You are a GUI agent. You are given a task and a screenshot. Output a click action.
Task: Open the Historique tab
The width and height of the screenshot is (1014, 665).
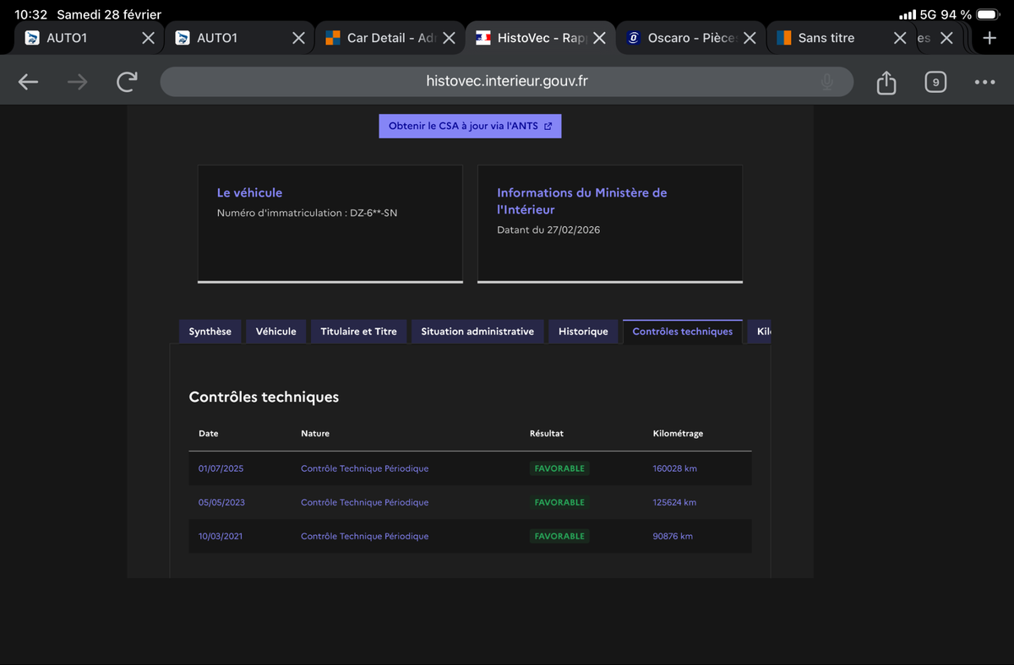(583, 332)
